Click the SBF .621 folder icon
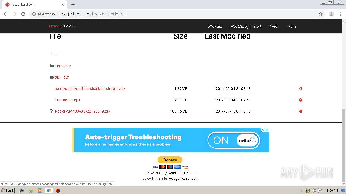Screen dimensions: 346x194 click(52, 77)
